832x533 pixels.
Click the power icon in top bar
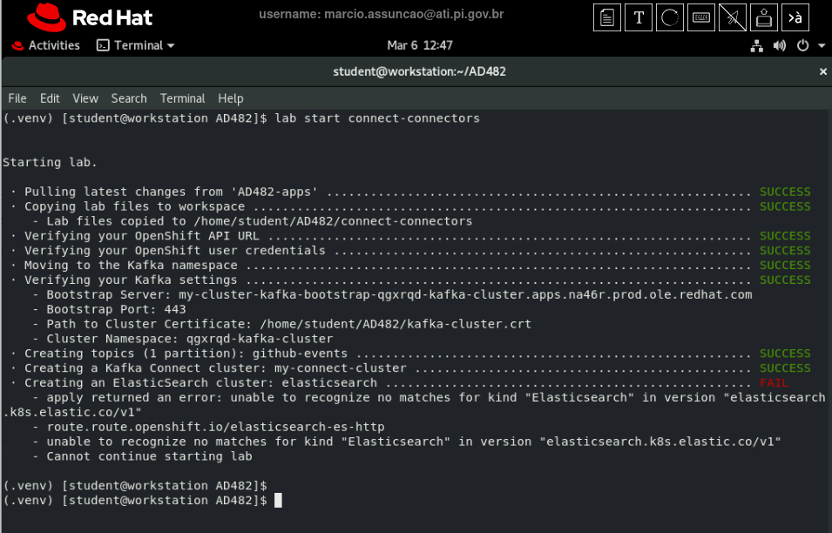pyautogui.click(x=802, y=45)
